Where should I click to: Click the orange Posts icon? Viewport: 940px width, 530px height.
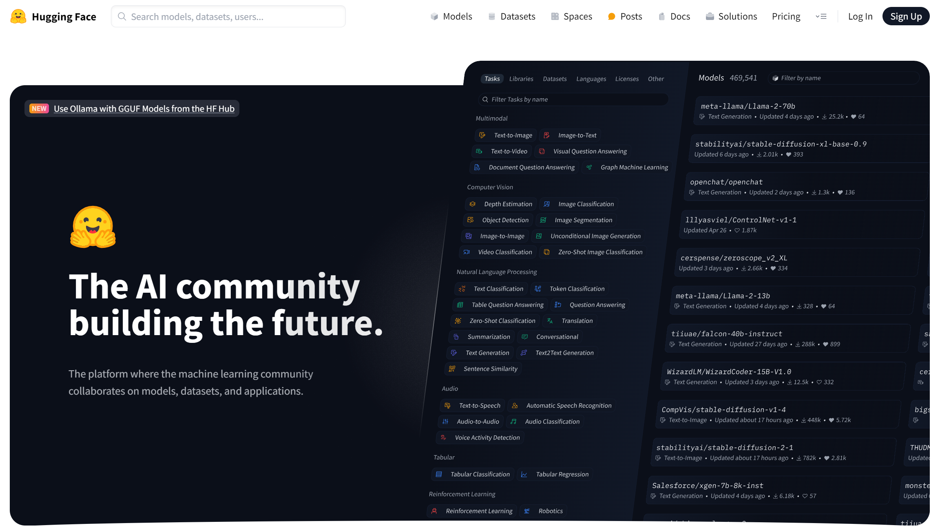611,16
